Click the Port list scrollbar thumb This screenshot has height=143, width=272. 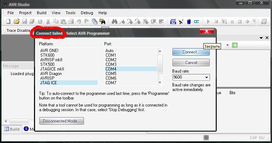point(160,64)
